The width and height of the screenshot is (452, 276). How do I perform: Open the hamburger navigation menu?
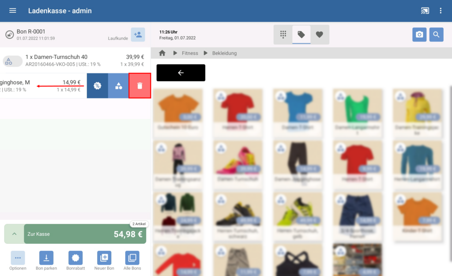[x=13, y=11]
